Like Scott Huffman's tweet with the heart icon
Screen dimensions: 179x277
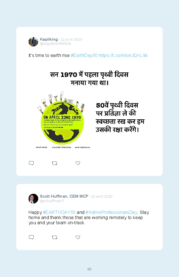(x=78, y=237)
